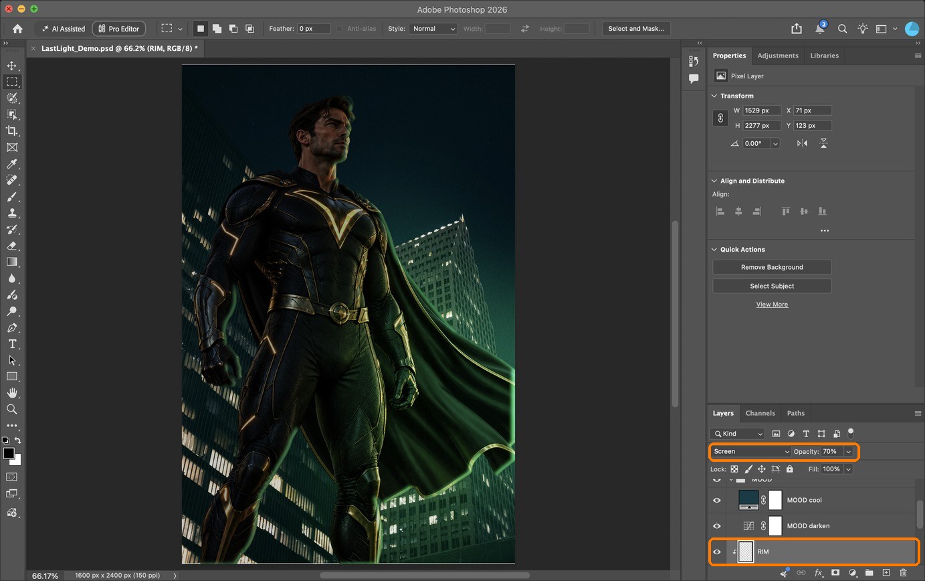
Task: Hide the MOOD cool layer
Action: pyautogui.click(x=717, y=500)
